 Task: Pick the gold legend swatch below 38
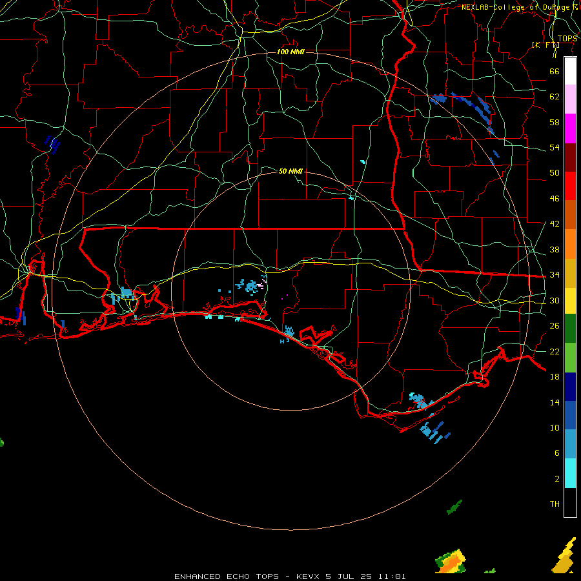pos(570,273)
